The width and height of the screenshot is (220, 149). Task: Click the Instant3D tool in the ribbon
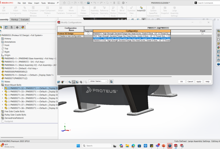[x=141, y=9]
